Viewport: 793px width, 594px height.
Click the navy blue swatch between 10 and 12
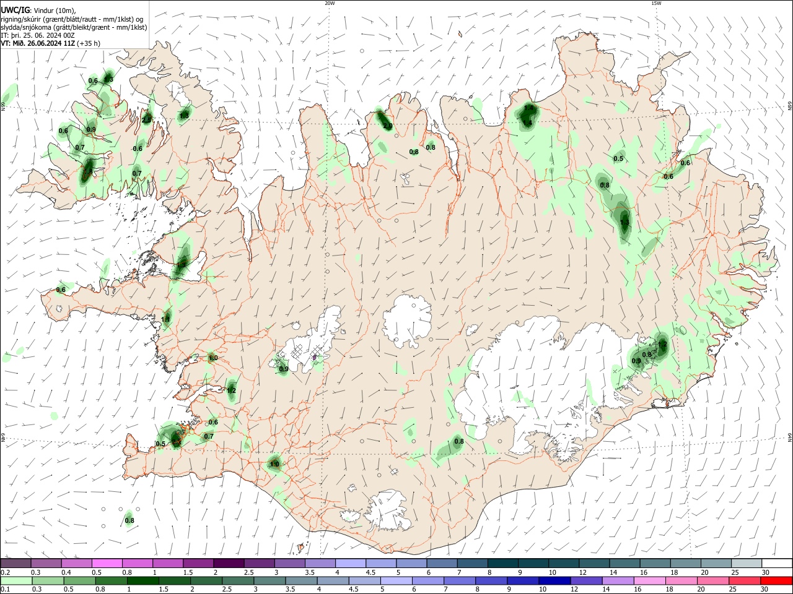coord(553,581)
